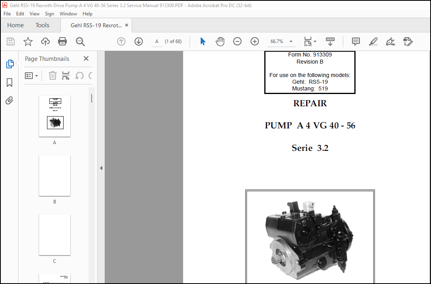Zoom out with minus icon
The width and height of the screenshot is (431, 284).
coord(237,41)
